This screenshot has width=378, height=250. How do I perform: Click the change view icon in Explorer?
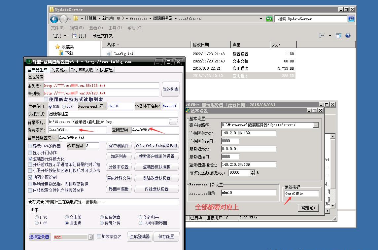(x=322, y=36)
